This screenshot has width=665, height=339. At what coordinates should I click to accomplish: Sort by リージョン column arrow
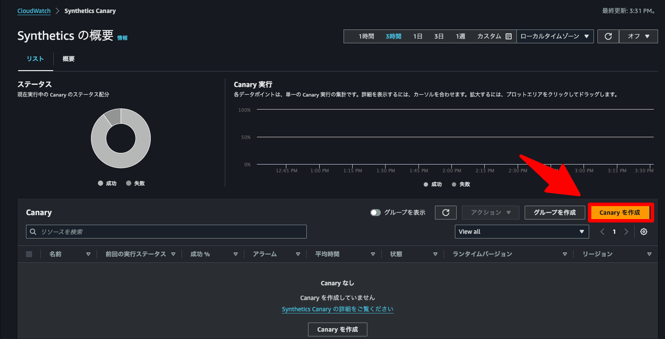[649, 254]
